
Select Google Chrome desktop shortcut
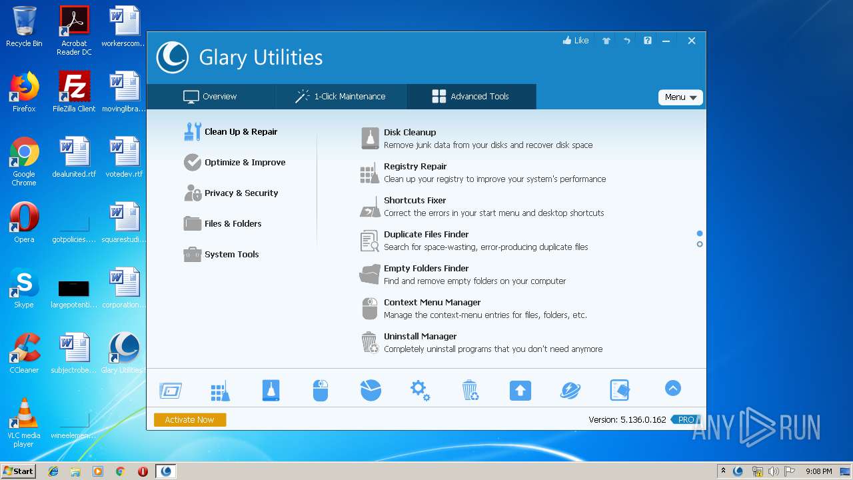click(24, 161)
